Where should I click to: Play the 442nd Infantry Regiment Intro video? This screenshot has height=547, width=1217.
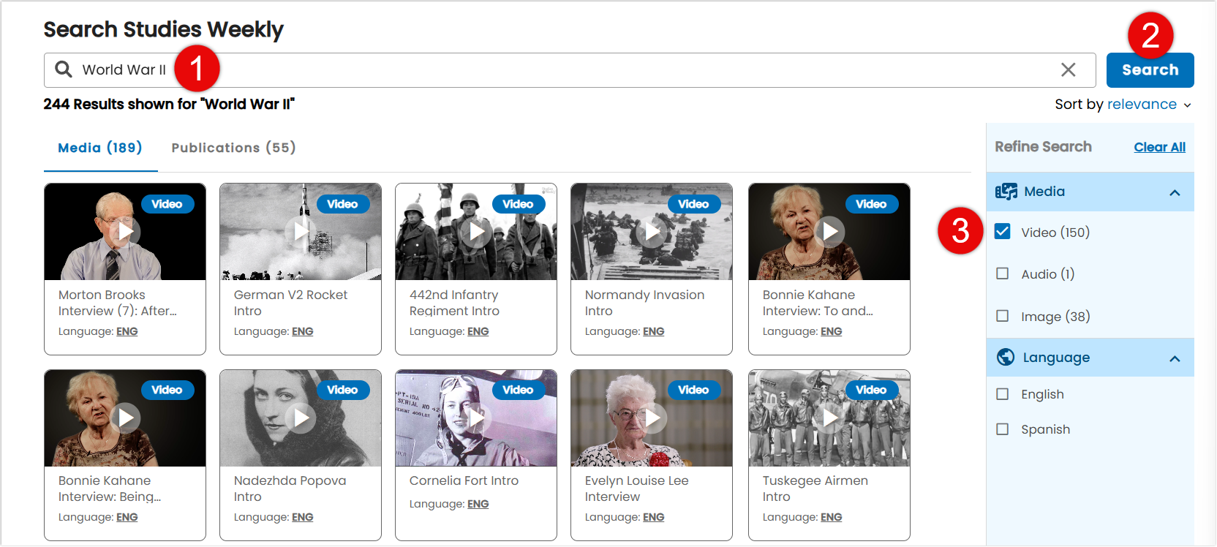click(x=476, y=232)
